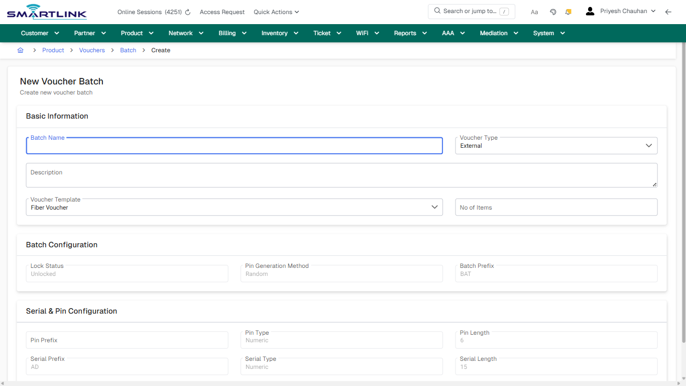Open the theme palette picker
686x386 pixels.
[552, 11]
